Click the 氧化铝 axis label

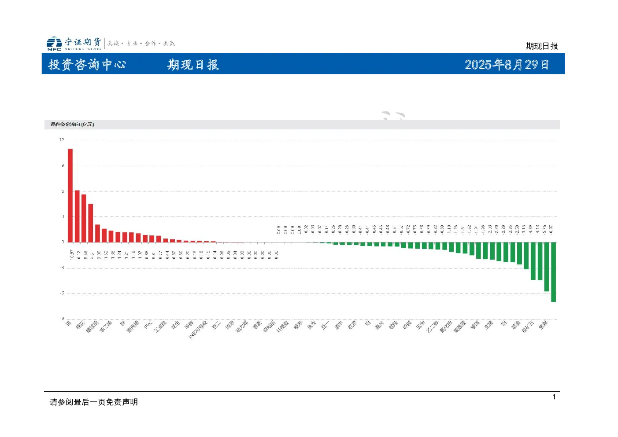click(446, 327)
